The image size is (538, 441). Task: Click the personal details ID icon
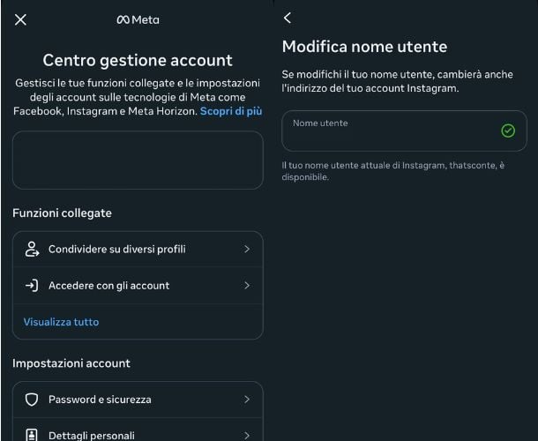(x=32, y=434)
